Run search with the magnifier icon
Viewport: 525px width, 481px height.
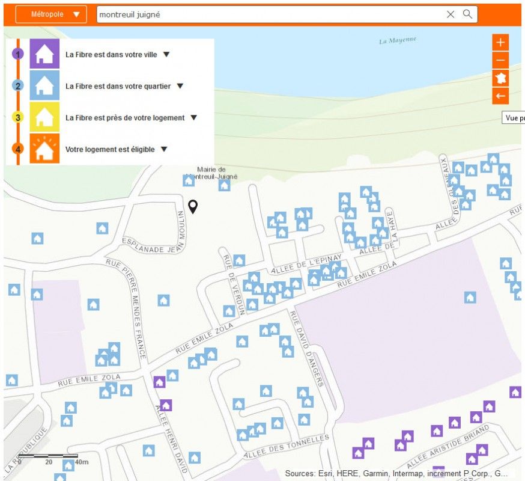467,14
